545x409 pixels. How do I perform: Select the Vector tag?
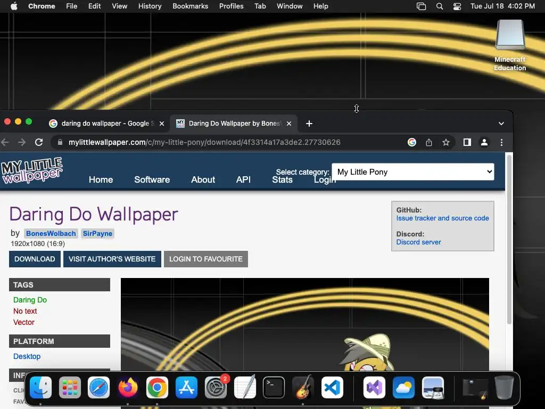pyautogui.click(x=23, y=322)
